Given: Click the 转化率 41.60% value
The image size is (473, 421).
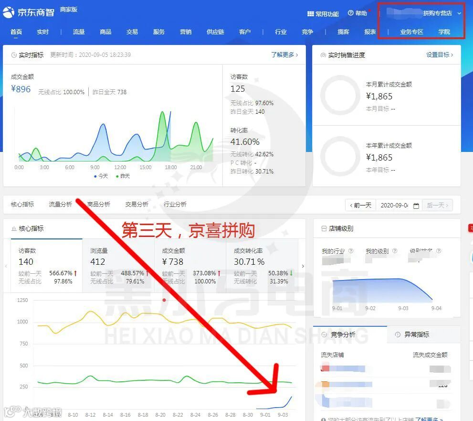Looking at the screenshot, I should click(x=245, y=141).
